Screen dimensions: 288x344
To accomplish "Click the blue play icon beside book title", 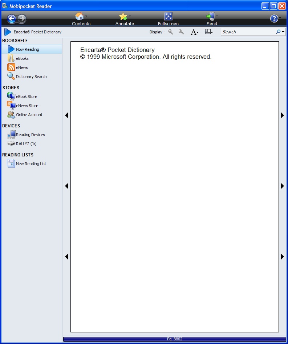I will pos(8,32).
